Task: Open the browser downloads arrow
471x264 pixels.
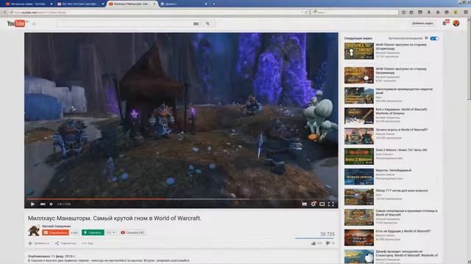Action: [x=429, y=12]
